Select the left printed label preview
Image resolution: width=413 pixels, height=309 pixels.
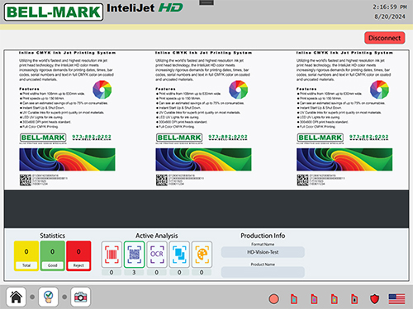(x=67, y=119)
